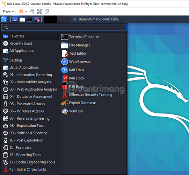Open 10 - Post Exploitation category
The image size is (189, 175).
(30, 140)
